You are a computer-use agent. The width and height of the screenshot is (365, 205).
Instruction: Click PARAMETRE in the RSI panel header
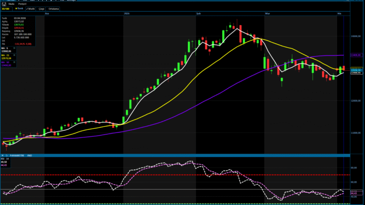(17, 156)
